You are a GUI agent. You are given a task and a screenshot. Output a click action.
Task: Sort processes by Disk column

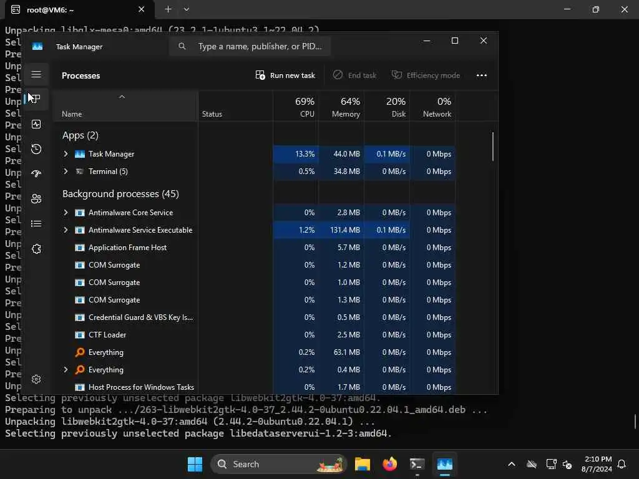[x=387, y=107]
